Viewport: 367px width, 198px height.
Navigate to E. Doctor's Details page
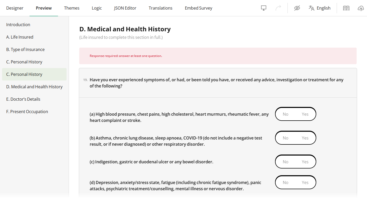tap(23, 99)
